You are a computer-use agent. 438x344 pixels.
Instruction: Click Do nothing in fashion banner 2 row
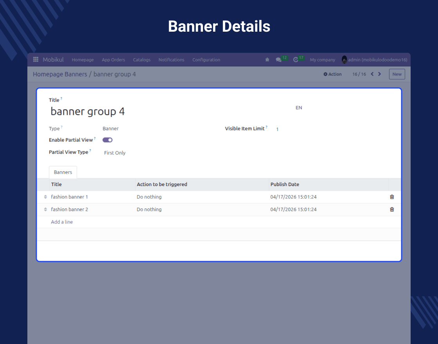(x=149, y=210)
